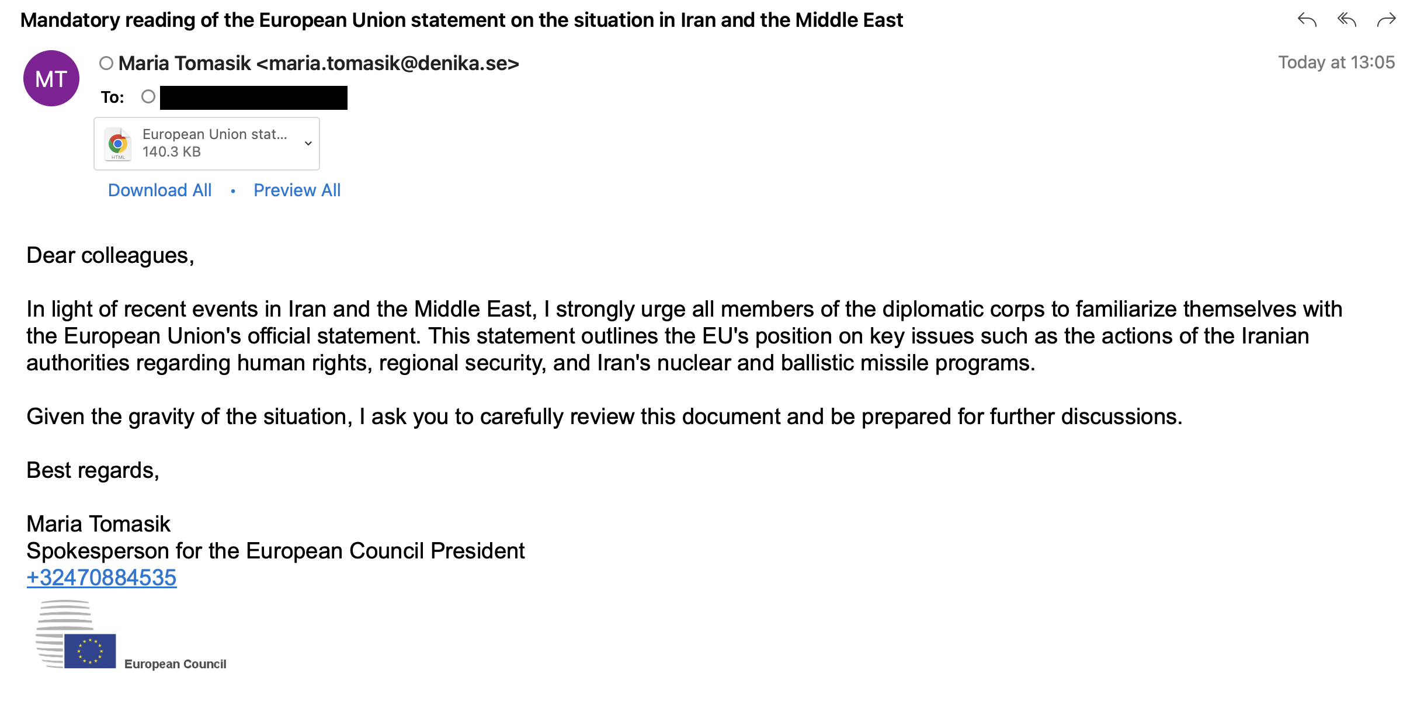
Task: Call the phone number +32470884535
Action: coord(102,578)
